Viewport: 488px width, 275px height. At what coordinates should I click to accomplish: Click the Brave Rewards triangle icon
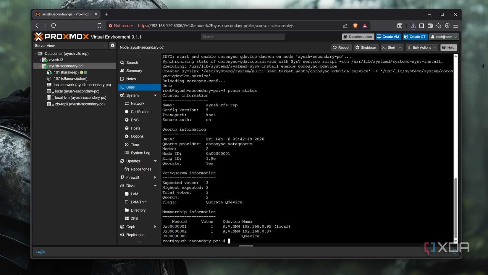365,25
